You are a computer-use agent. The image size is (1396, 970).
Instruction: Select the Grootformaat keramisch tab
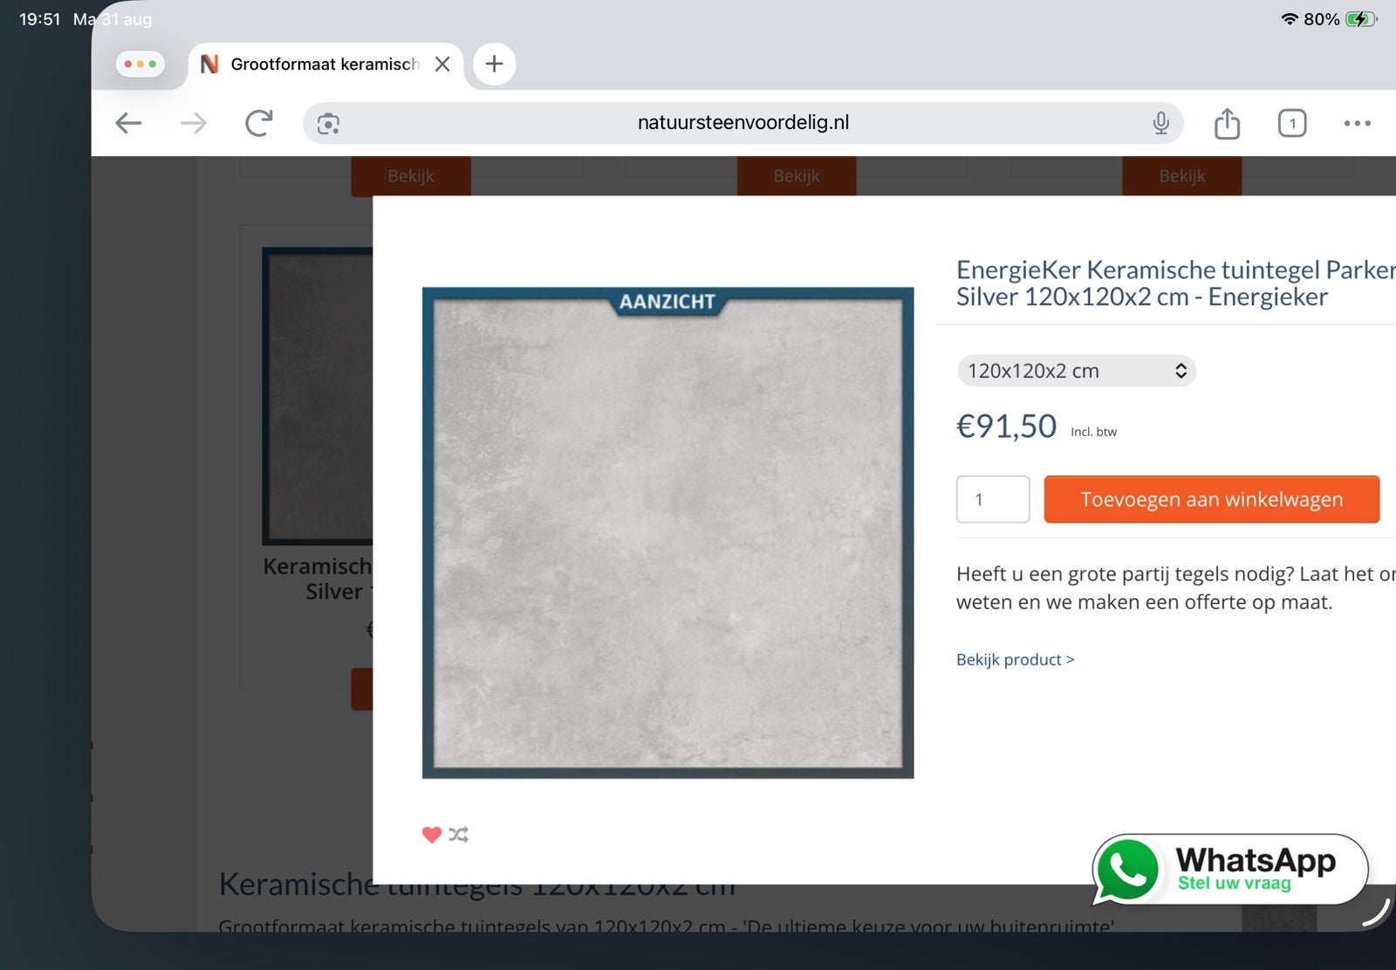pos(325,65)
